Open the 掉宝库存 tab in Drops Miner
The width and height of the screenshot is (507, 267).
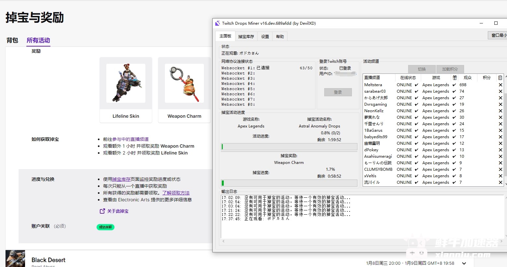246,36
